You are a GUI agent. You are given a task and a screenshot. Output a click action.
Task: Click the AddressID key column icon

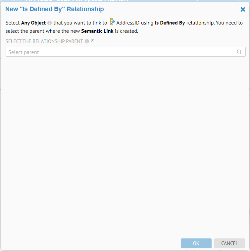click(x=112, y=22)
